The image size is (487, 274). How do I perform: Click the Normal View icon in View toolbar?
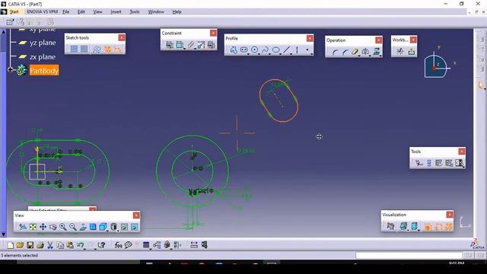[x=83, y=227]
